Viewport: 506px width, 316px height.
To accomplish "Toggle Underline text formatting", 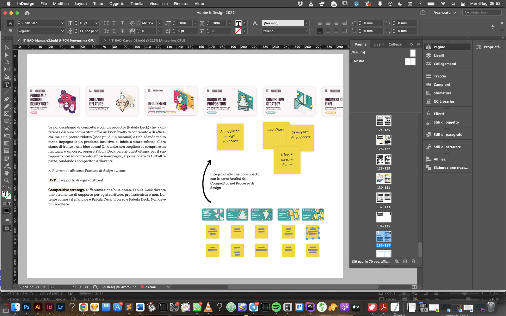I will (x=122, y=23).
